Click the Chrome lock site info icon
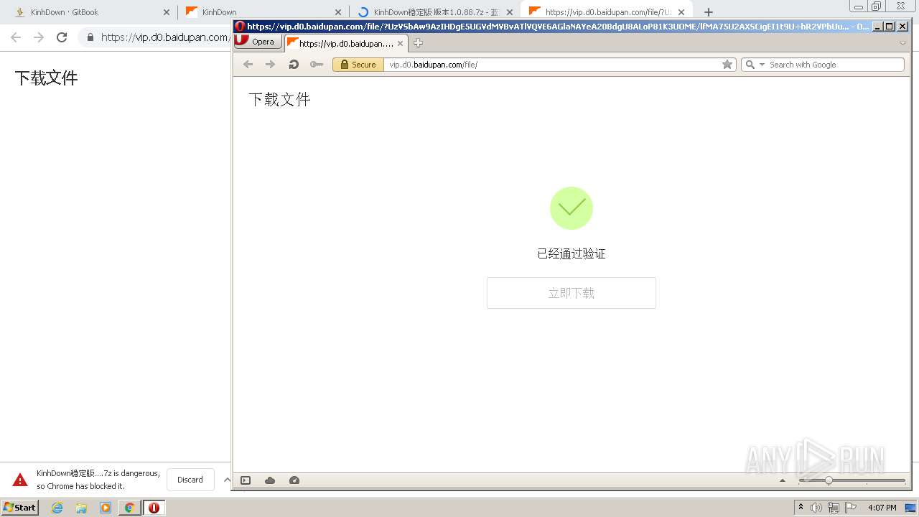 pyautogui.click(x=90, y=37)
